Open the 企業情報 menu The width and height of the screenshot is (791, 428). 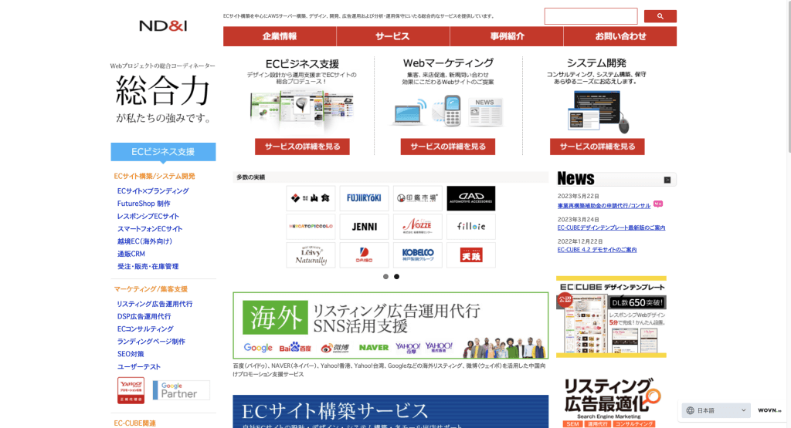pos(280,36)
